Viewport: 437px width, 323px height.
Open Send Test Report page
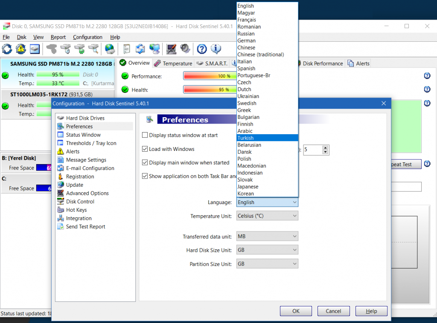tap(85, 226)
